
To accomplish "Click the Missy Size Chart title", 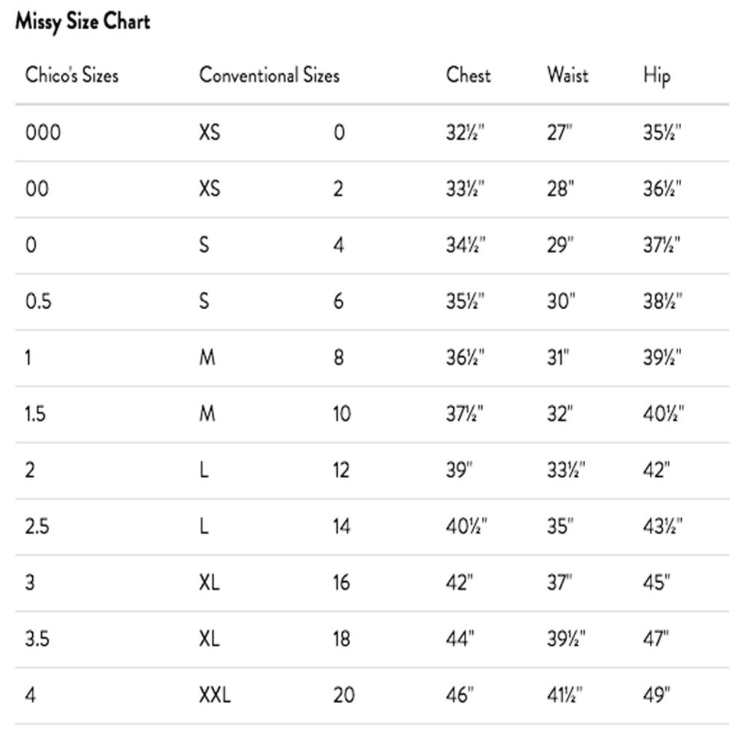I will point(83,22).
